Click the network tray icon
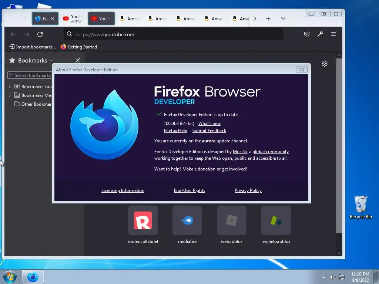379x284 pixels. 342,277
